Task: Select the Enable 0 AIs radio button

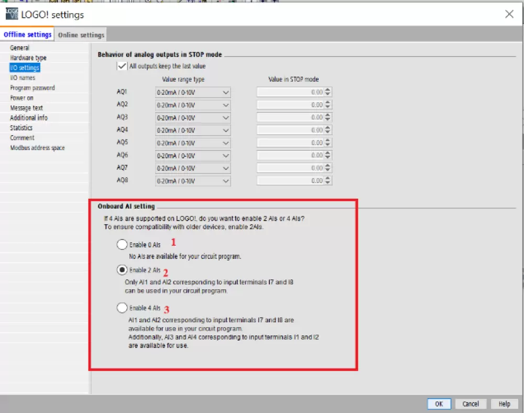Action: pyautogui.click(x=122, y=244)
